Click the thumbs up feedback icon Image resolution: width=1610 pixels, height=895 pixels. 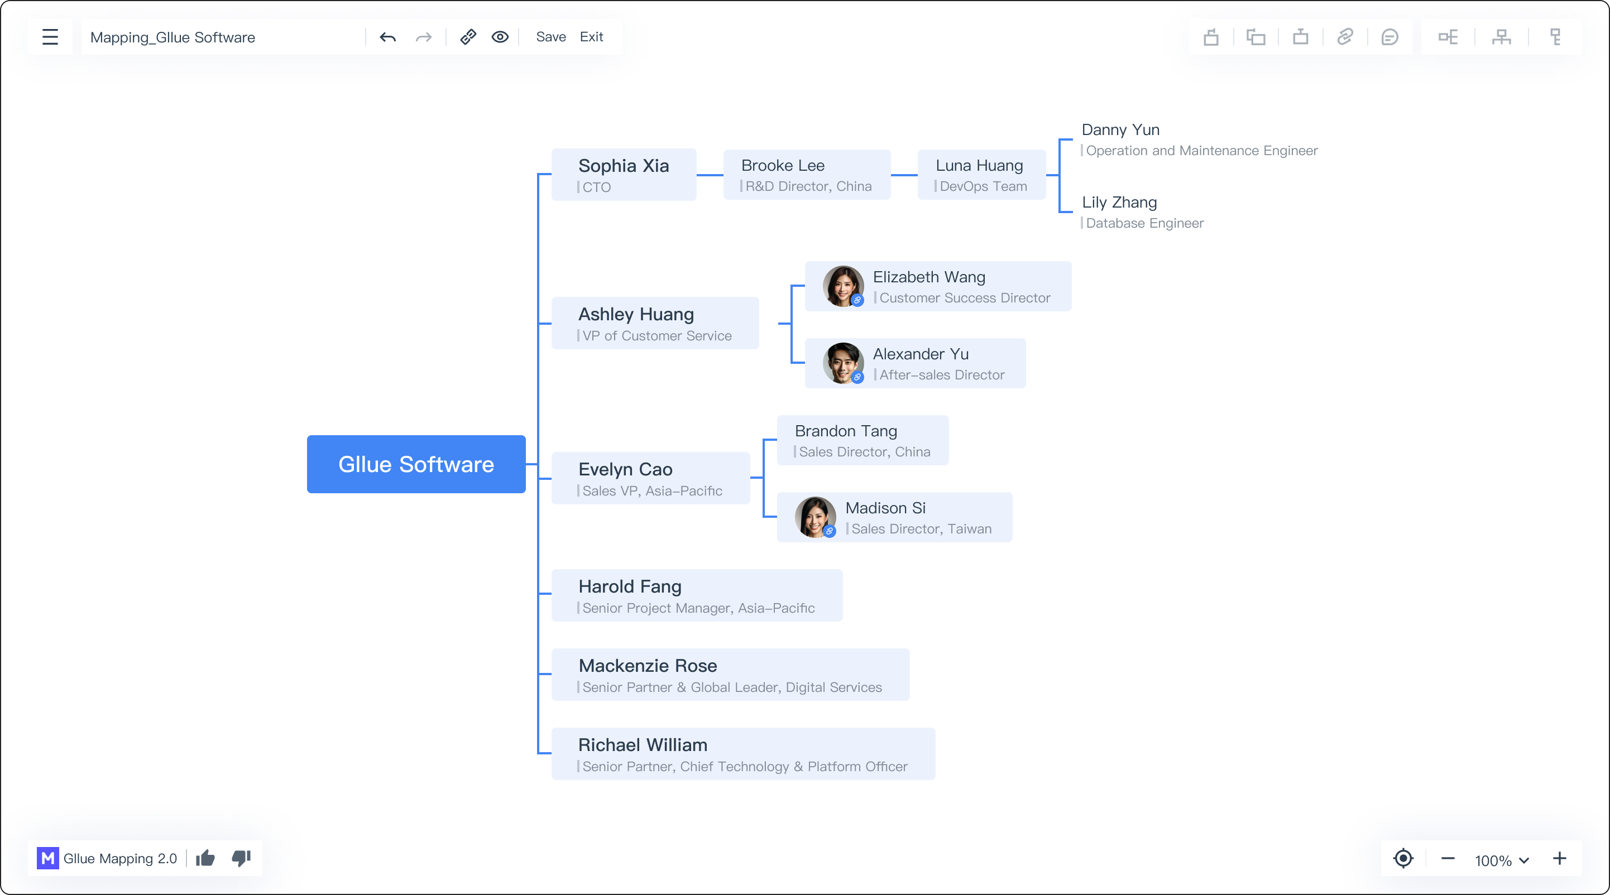[205, 858]
